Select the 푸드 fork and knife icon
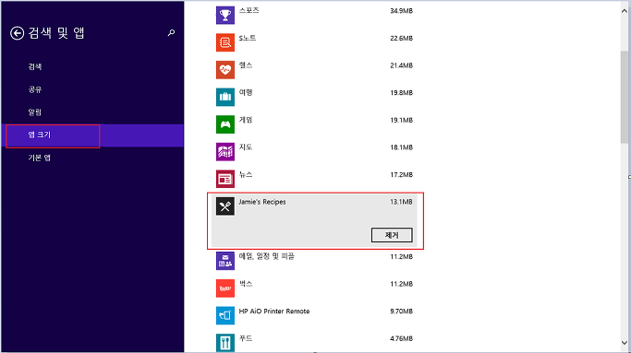631x353 pixels. (x=224, y=343)
